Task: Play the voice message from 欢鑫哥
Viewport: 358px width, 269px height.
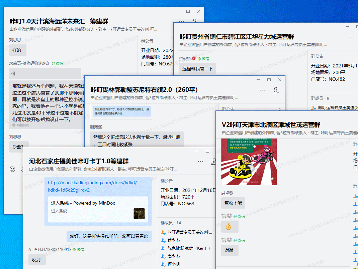Action: pos(45,73)
